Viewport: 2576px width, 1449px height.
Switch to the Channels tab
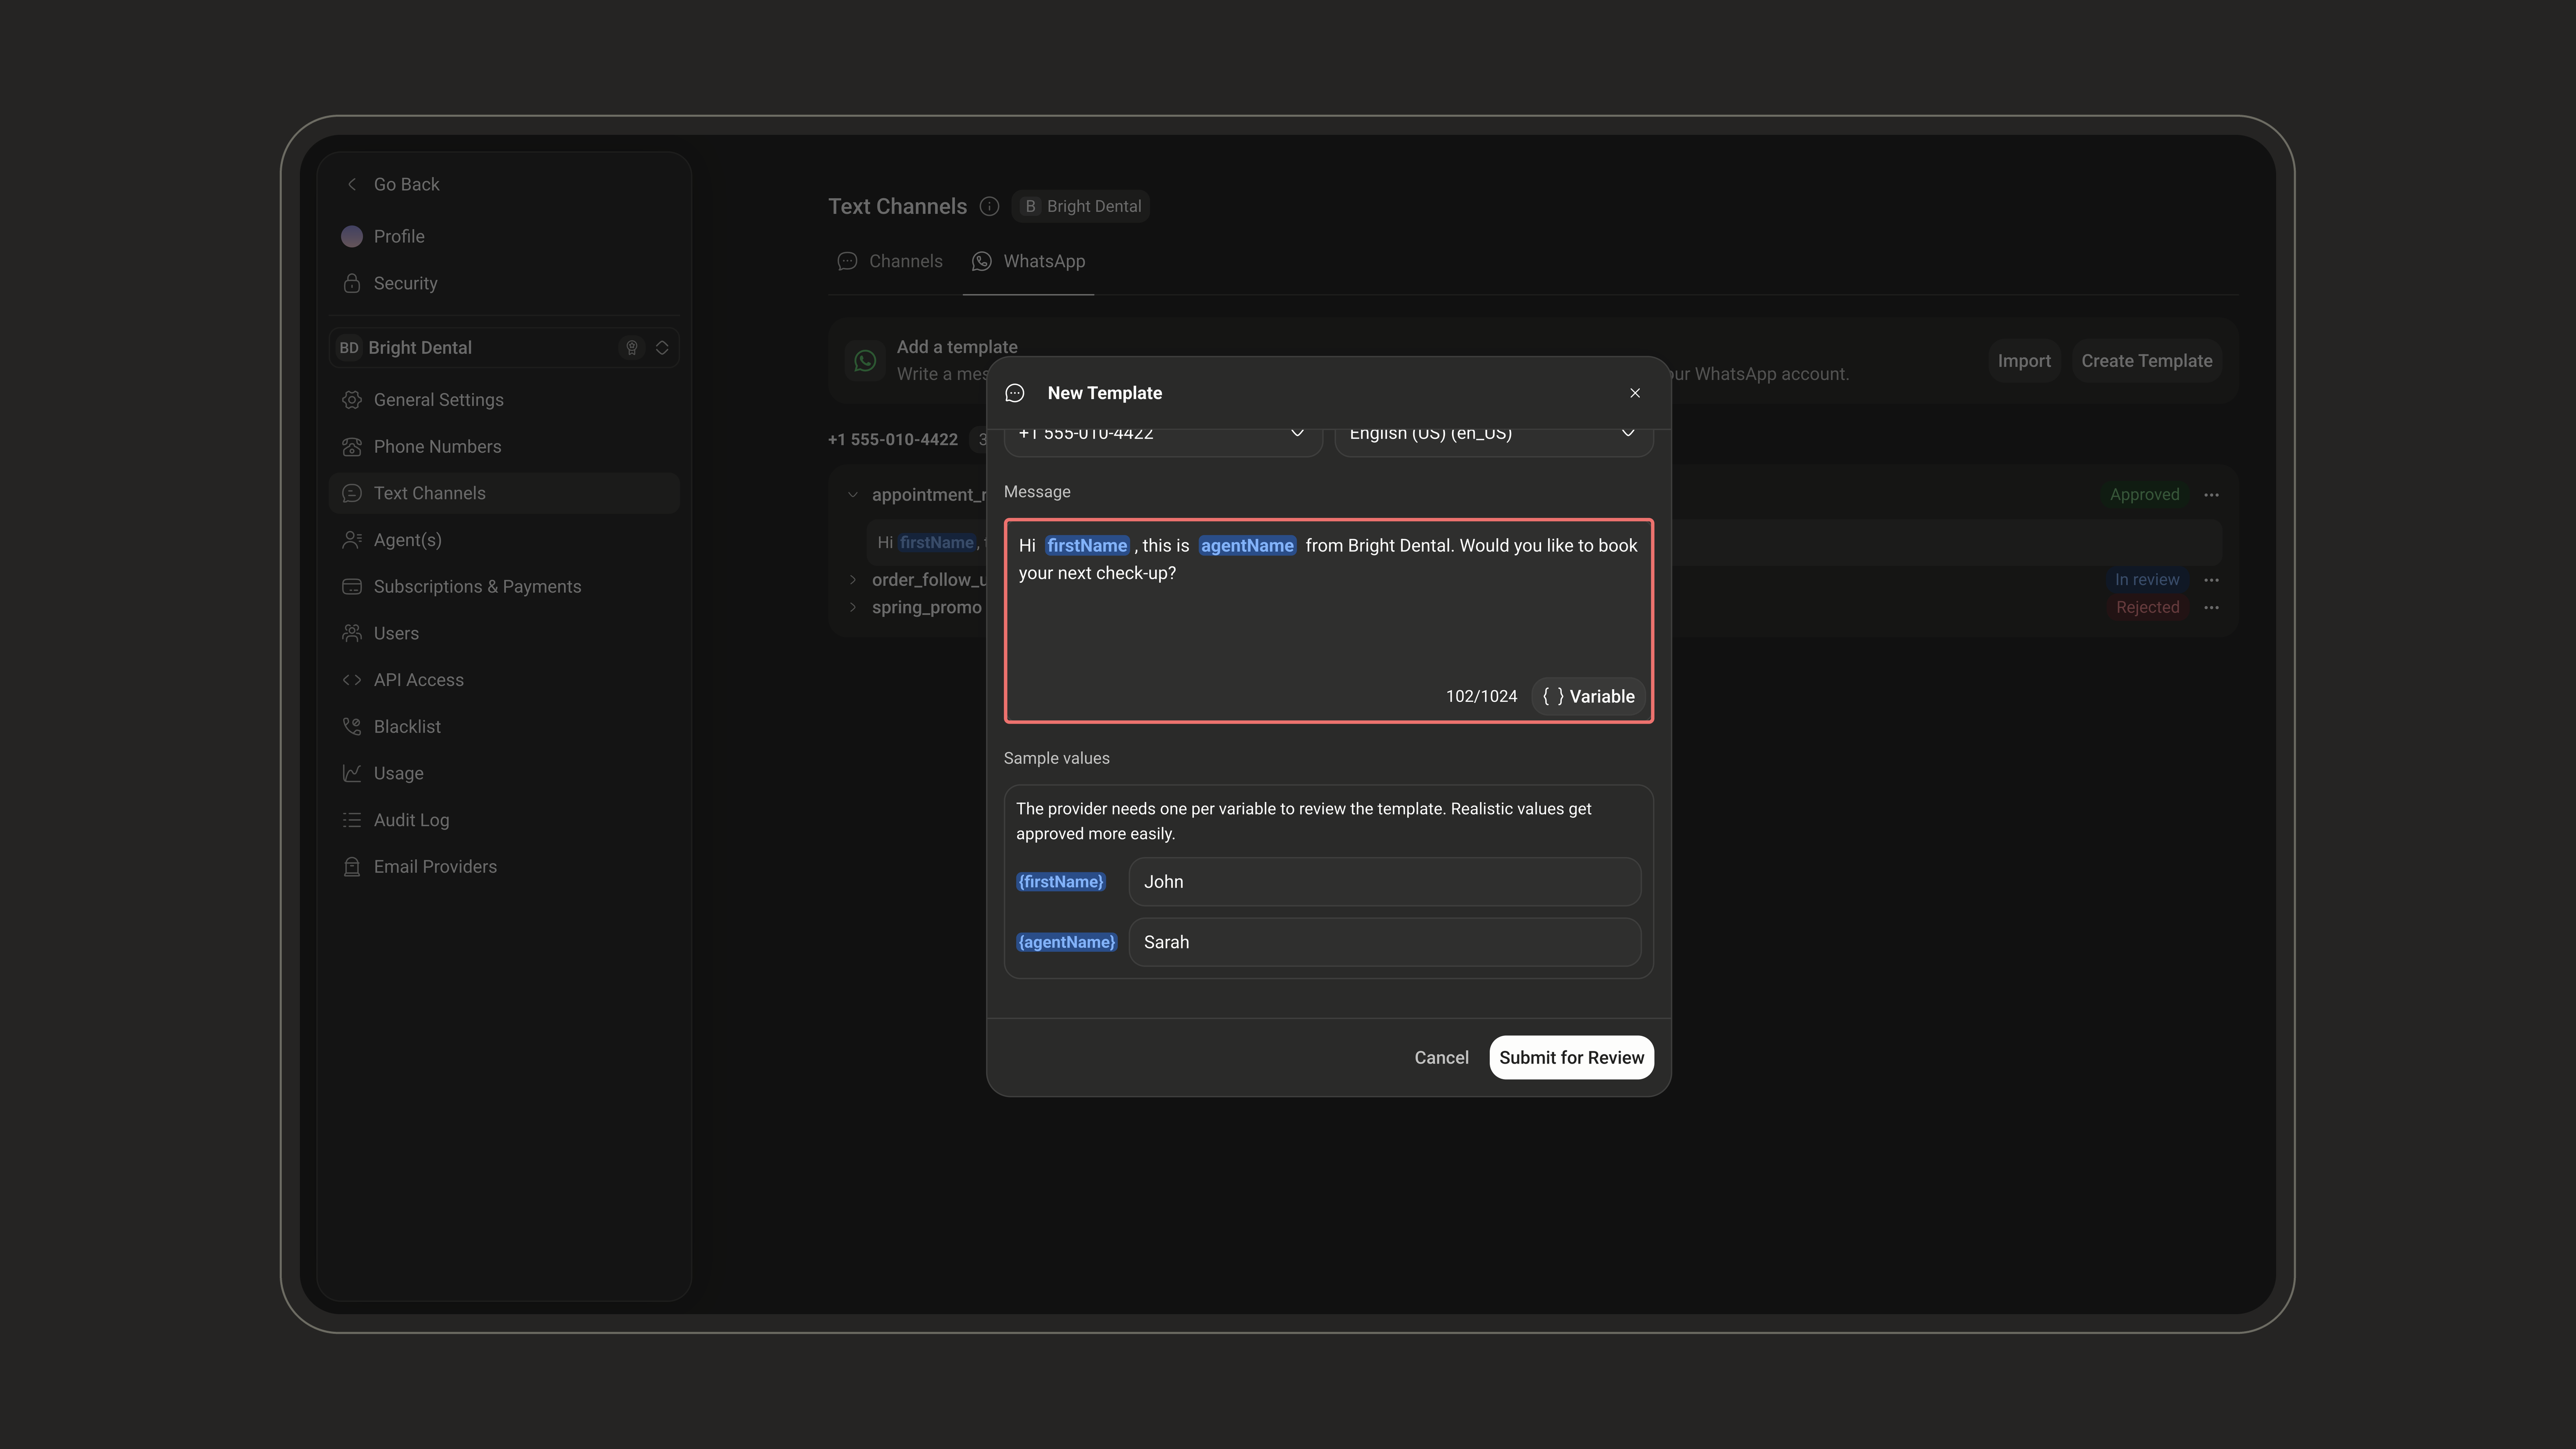[890, 261]
